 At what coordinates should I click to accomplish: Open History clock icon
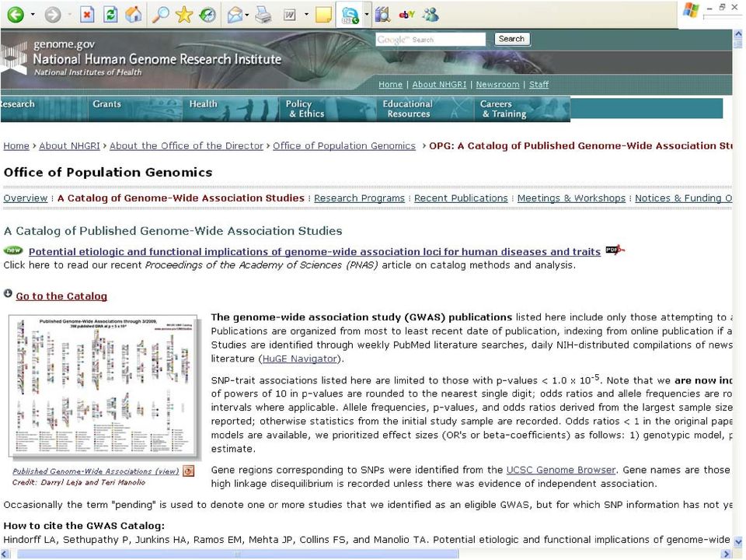tap(207, 15)
